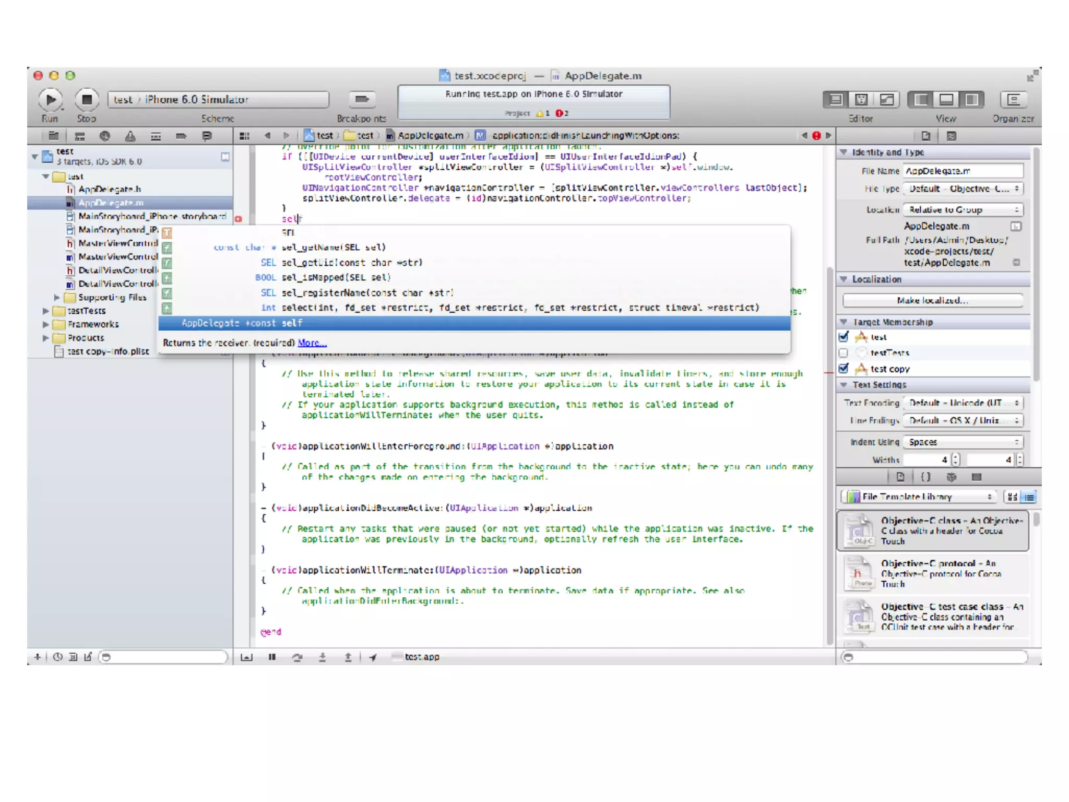Uncheck the test copy target membership
This screenshot has height=802, width=1069.
click(844, 369)
